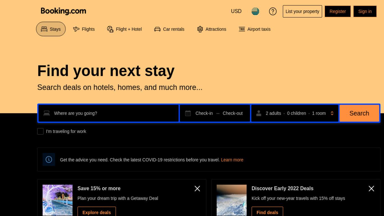Click the "Save 15% or more" heading

[99, 188]
